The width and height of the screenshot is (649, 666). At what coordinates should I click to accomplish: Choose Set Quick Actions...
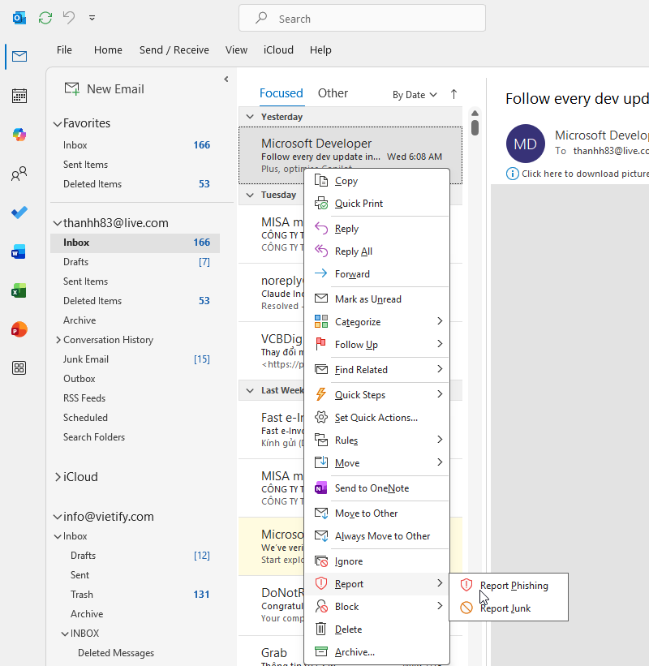pyautogui.click(x=376, y=418)
